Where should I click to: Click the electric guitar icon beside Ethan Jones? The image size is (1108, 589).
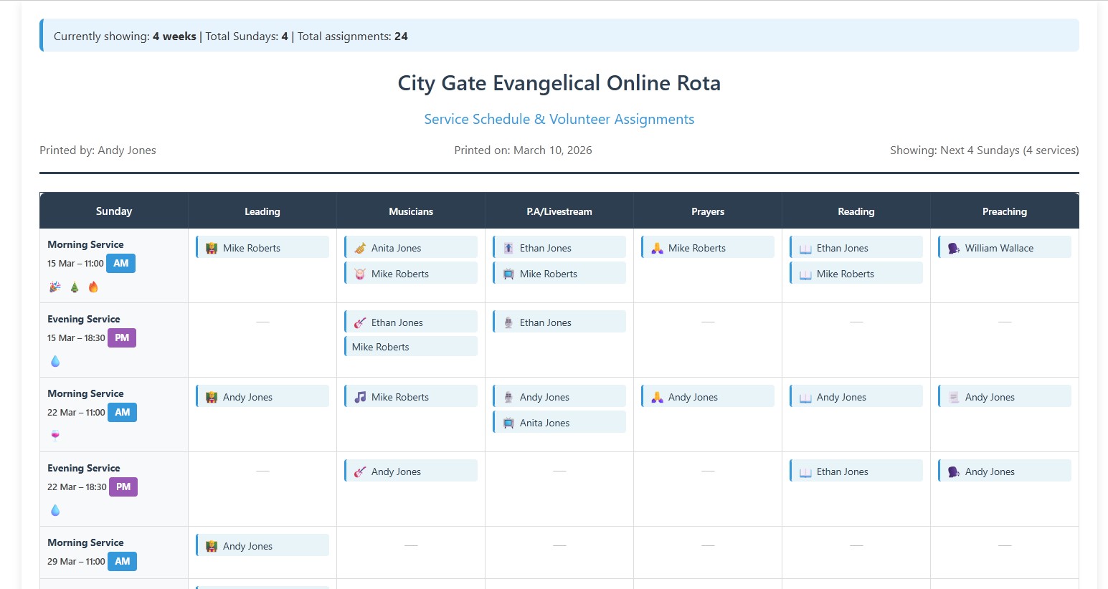pos(359,322)
